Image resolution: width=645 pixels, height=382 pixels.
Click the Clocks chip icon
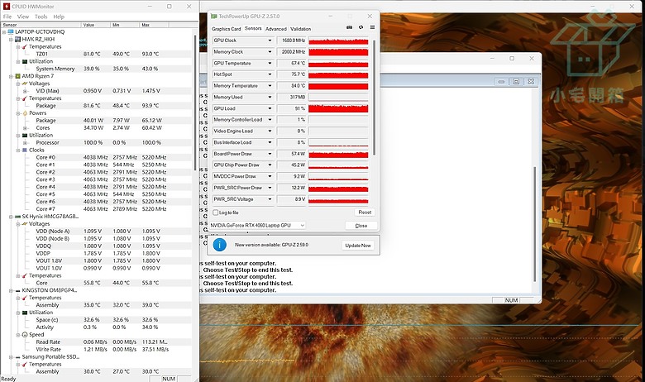click(25, 150)
